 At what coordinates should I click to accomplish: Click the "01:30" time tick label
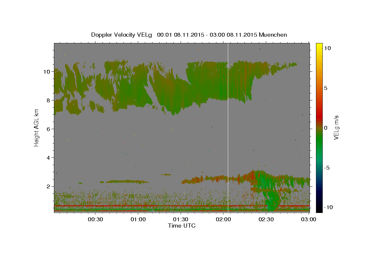click(181, 219)
